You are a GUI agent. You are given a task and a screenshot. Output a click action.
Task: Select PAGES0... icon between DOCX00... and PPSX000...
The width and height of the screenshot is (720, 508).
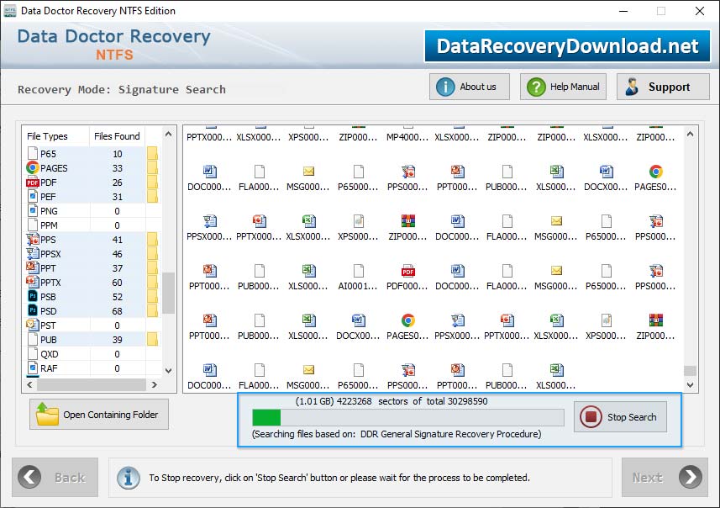pos(407,320)
